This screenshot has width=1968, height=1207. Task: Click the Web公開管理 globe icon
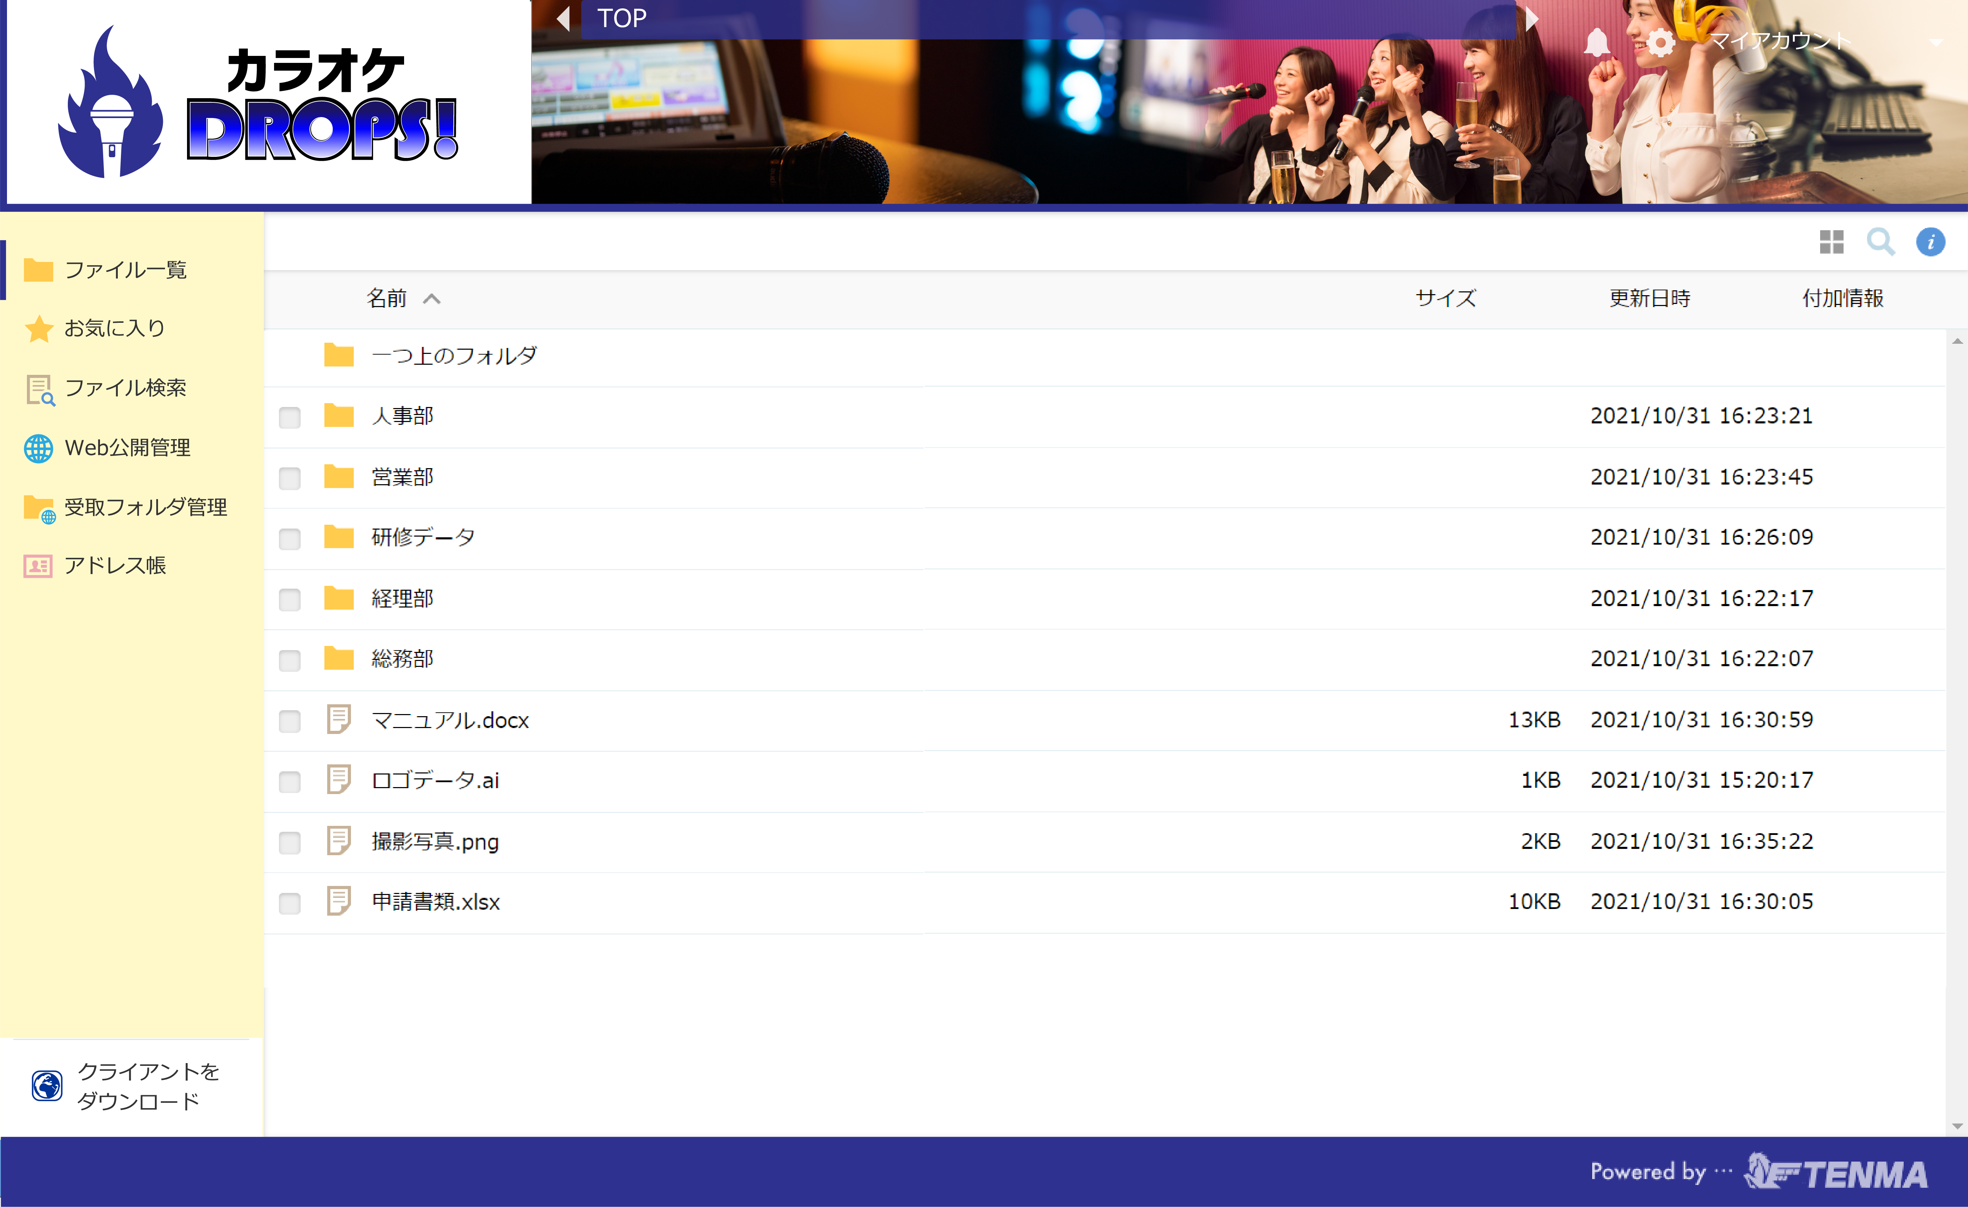click(x=38, y=448)
